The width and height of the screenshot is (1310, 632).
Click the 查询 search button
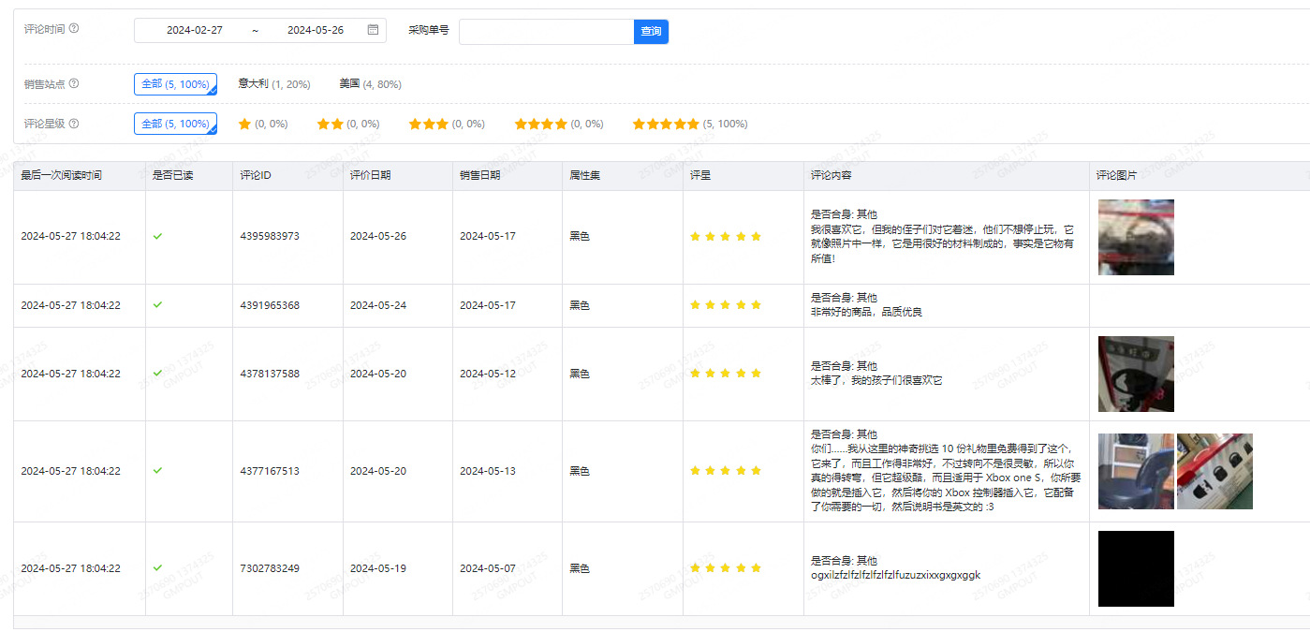tap(651, 32)
